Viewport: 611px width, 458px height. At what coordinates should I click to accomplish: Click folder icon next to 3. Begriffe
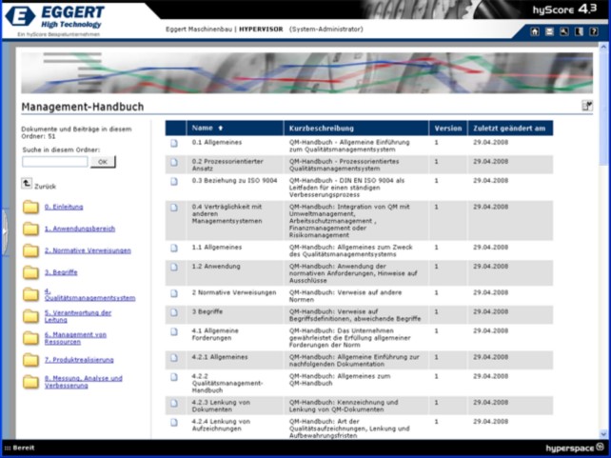[30, 273]
